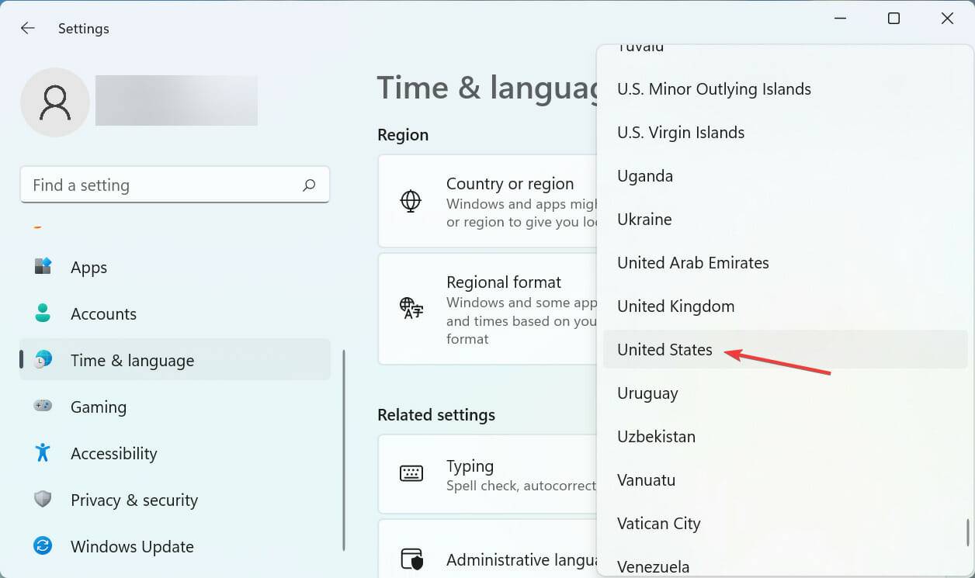975x578 pixels.
Task: Click the Windows Update circular icon
Action: coord(43,546)
